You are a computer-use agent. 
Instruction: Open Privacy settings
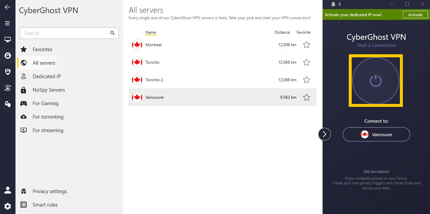point(50,191)
